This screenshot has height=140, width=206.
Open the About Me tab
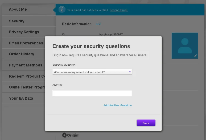(18, 10)
